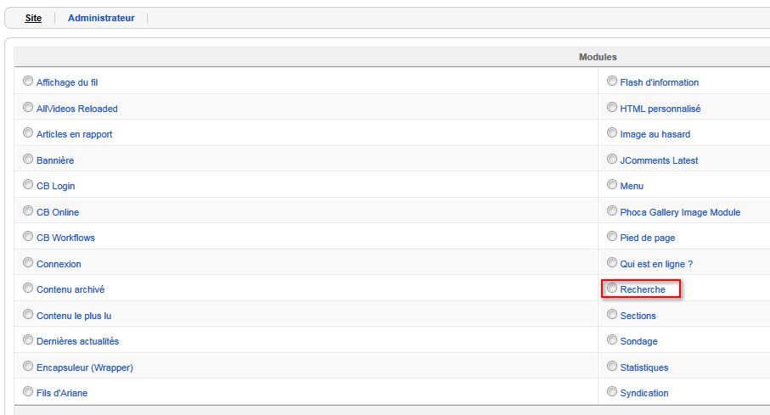Open the Site tab
This screenshot has width=770, height=415.
tap(33, 18)
